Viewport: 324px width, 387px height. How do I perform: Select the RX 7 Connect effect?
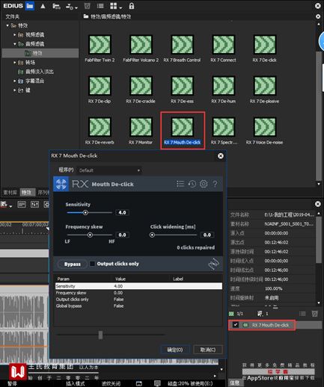[x=223, y=49]
